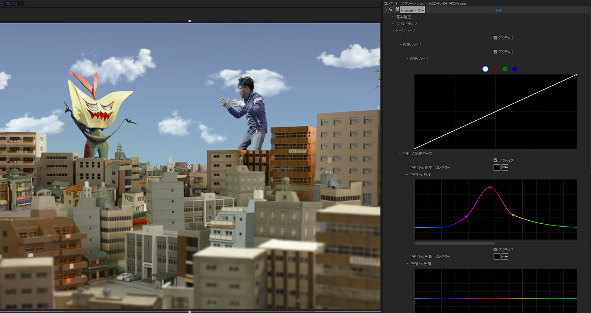591x313 pixels.
Task: Expand the クリエイティブ section
Action: [x=392, y=24]
